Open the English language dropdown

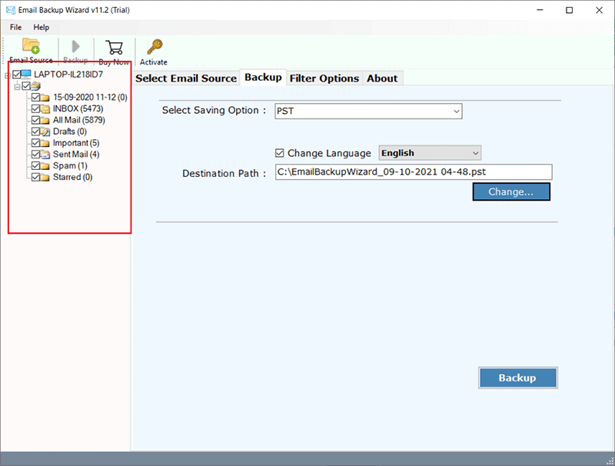pos(430,153)
